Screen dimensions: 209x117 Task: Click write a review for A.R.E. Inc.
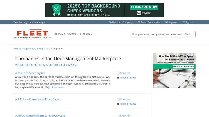128,104
